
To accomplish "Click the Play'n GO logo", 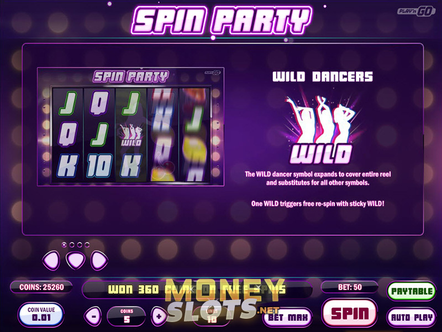I will 416,11.
